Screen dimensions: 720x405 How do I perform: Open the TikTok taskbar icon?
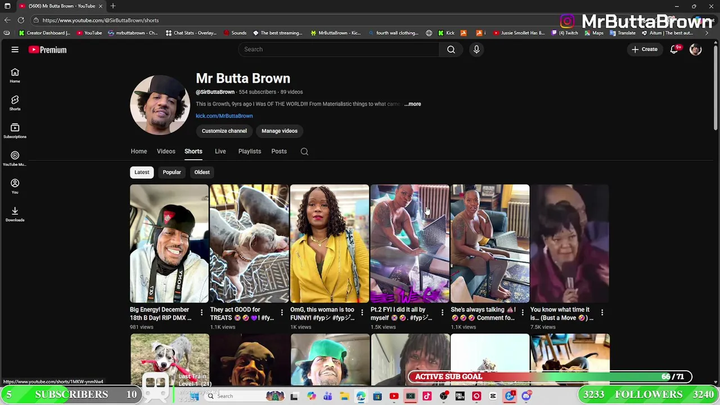(x=427, y=396)
